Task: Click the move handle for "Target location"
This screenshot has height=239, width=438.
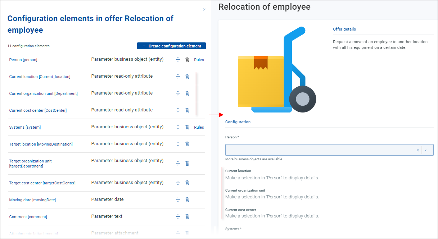Action: 178,144
